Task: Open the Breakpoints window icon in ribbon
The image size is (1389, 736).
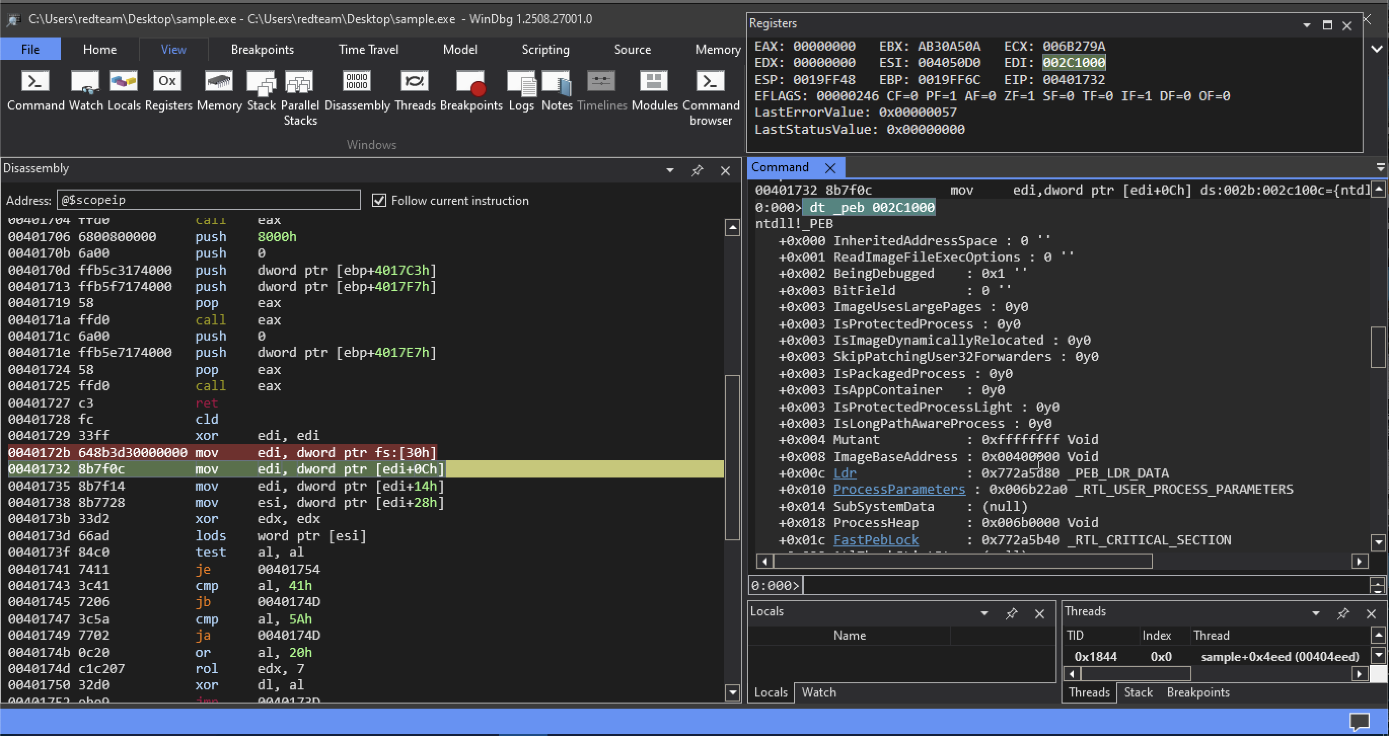Action: [471, 91]
